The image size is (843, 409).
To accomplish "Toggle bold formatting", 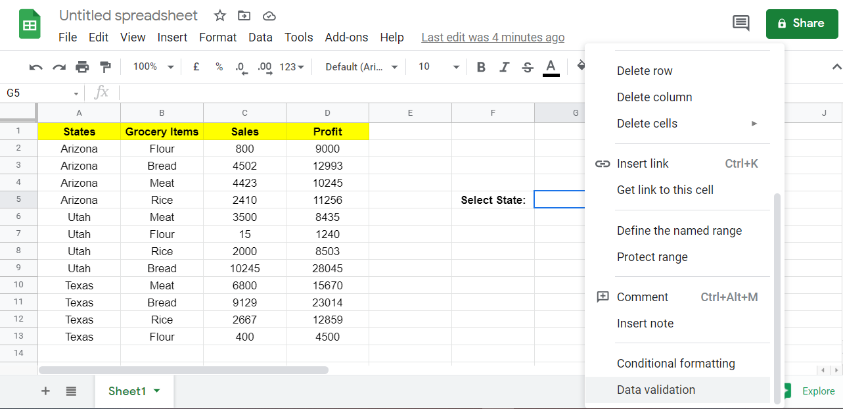I will coord(480,66).
